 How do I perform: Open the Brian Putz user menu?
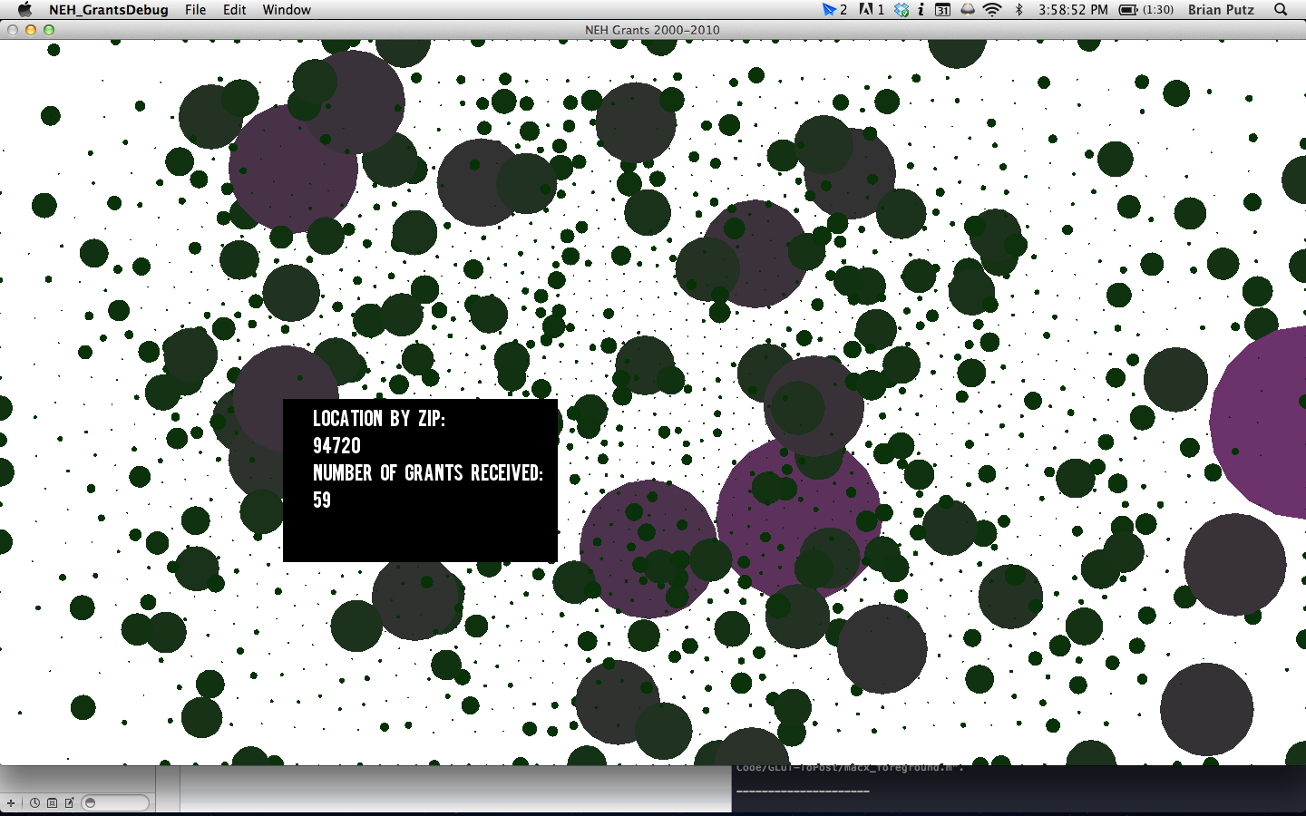pos(1221,9)
